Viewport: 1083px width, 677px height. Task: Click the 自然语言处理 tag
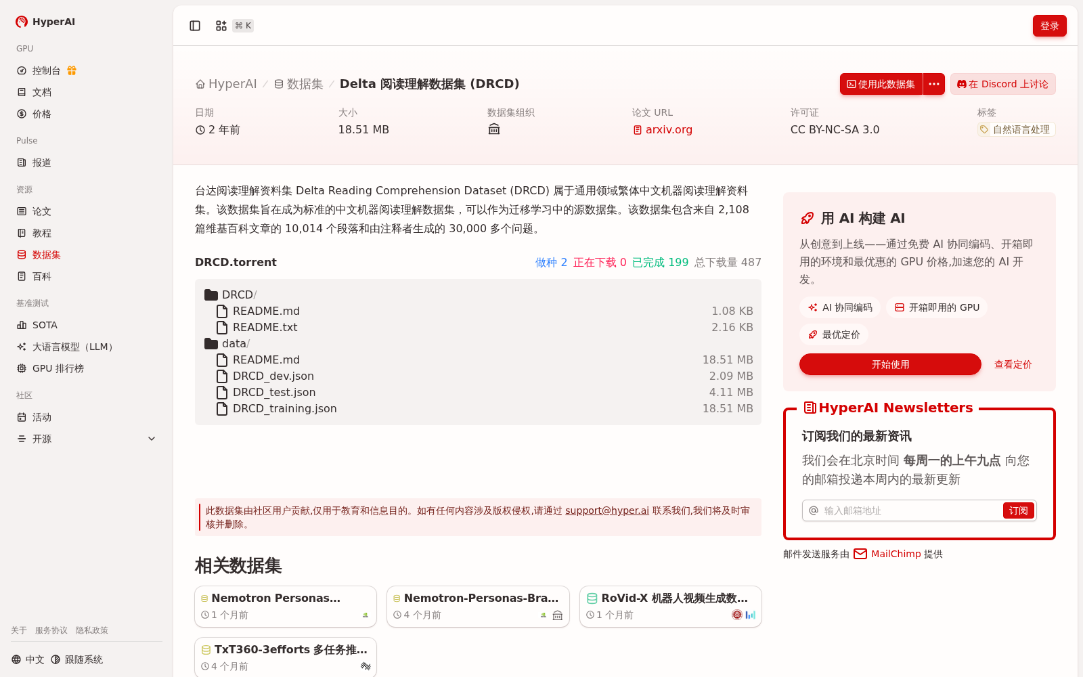point(1016,129)
